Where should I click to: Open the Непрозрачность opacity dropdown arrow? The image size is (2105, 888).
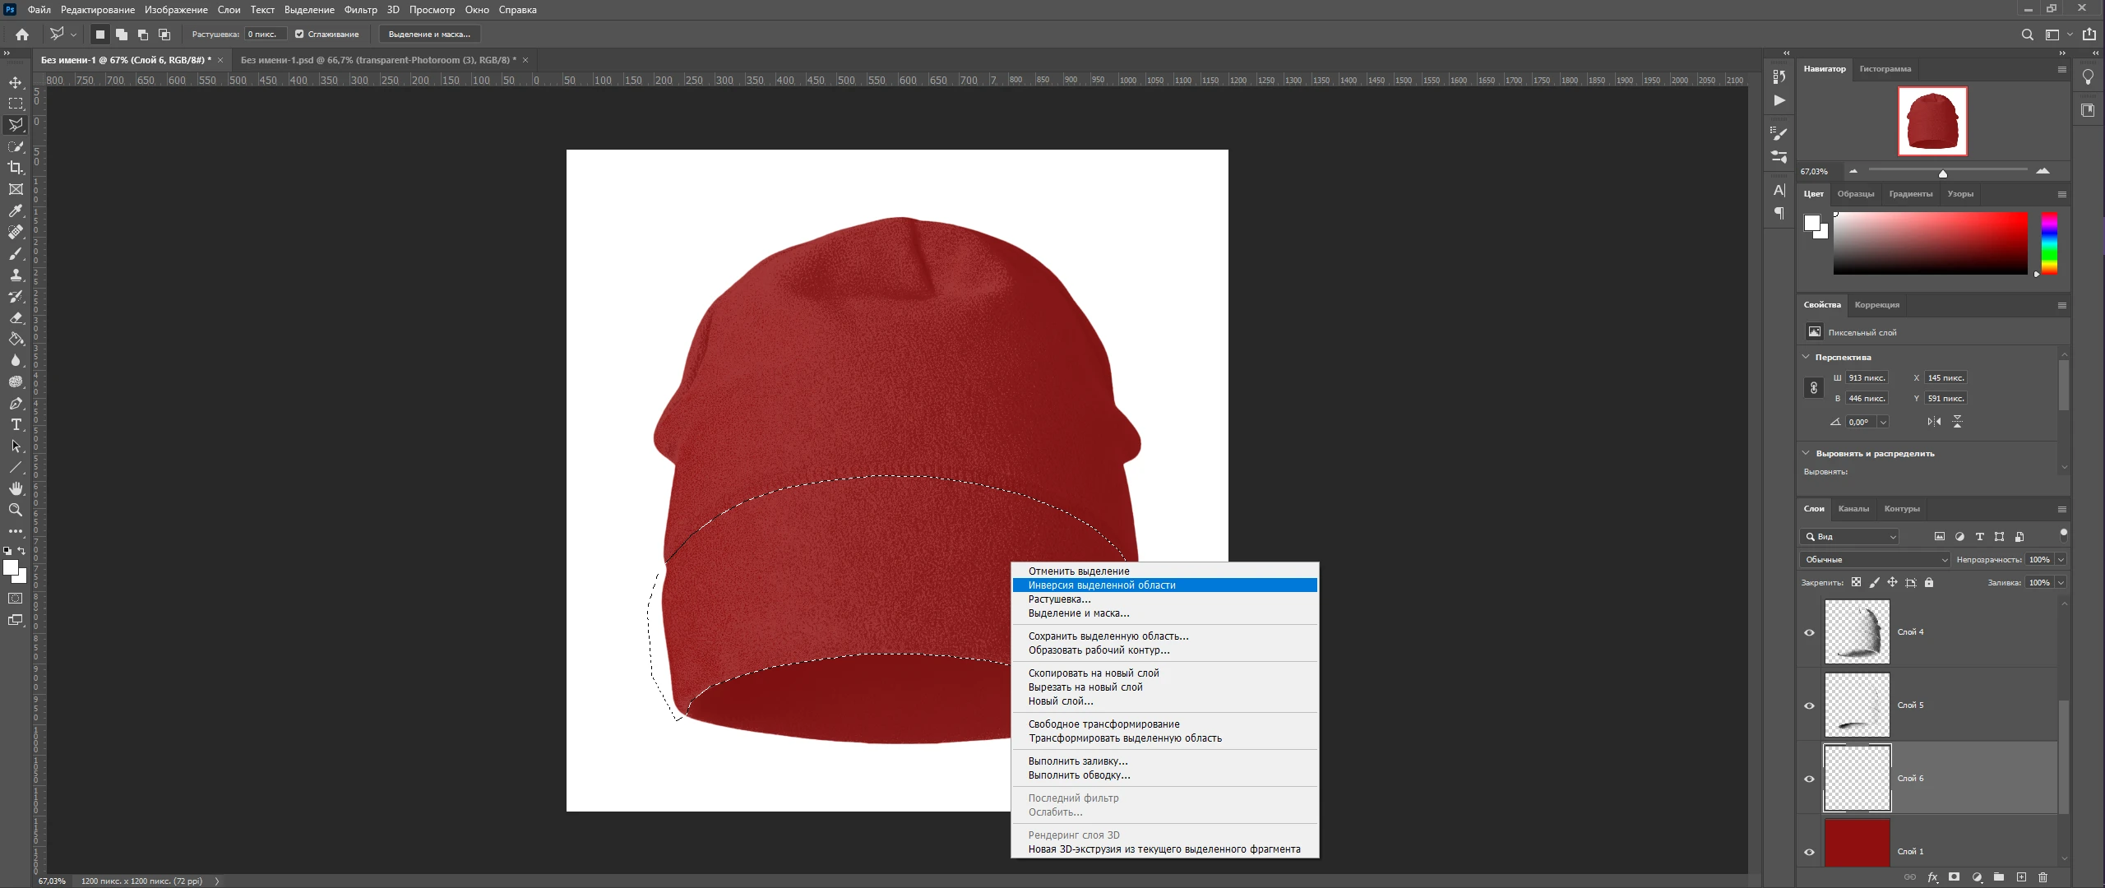2061,560
